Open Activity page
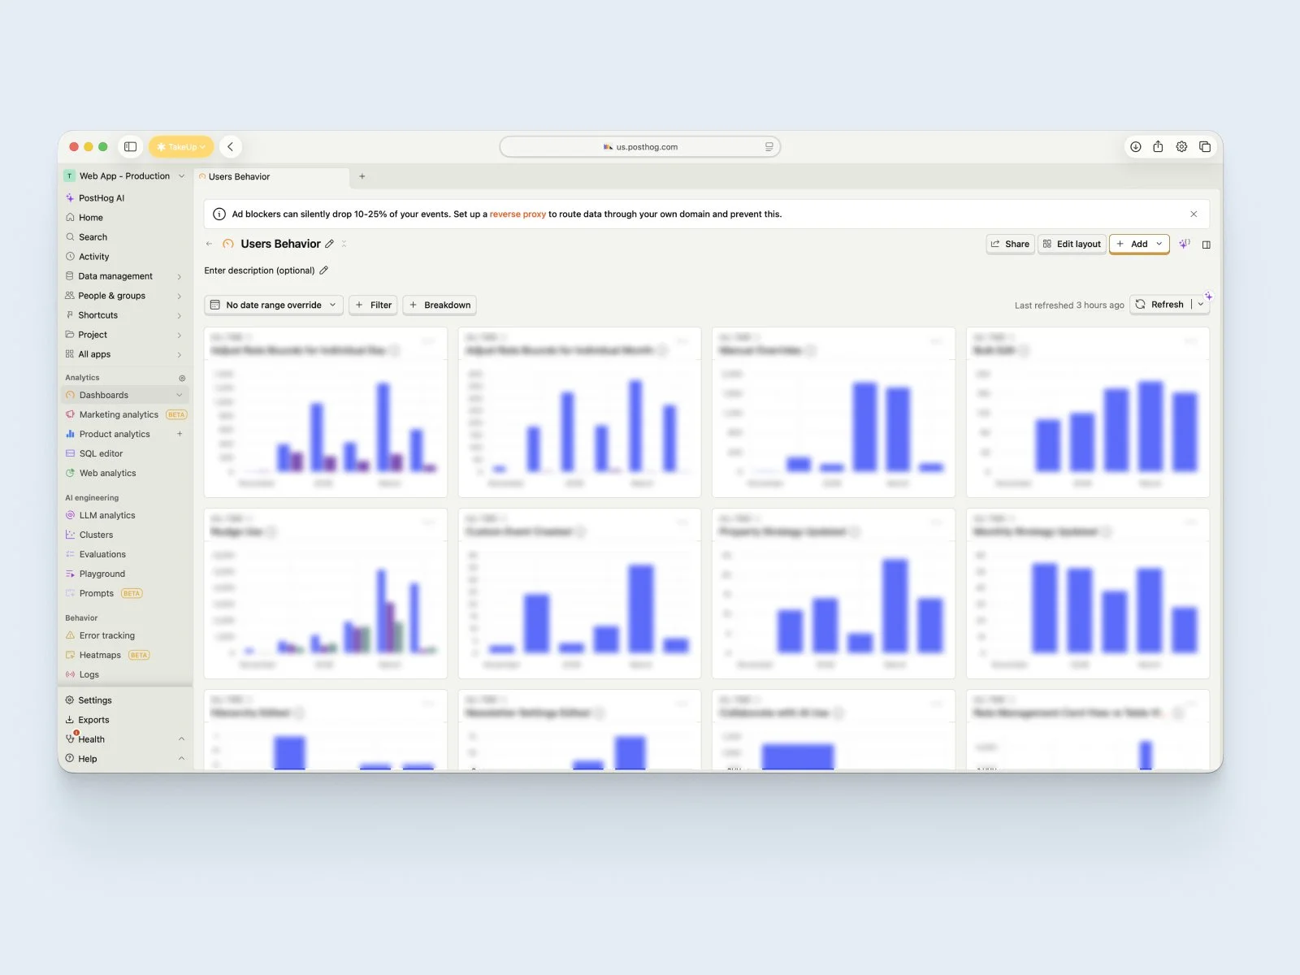This screenshot has width=1300, height=975. pyautogui.click(x=93, y=256)
